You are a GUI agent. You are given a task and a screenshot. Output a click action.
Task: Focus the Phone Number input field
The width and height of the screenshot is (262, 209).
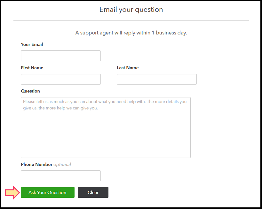61,176
